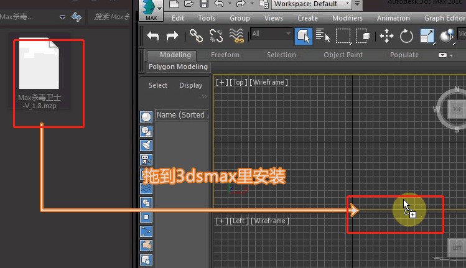The height and width of the screenshot is (268, 466).
Task: Open the ribbon display options dropdown arrow
Action: coord(452,55)
